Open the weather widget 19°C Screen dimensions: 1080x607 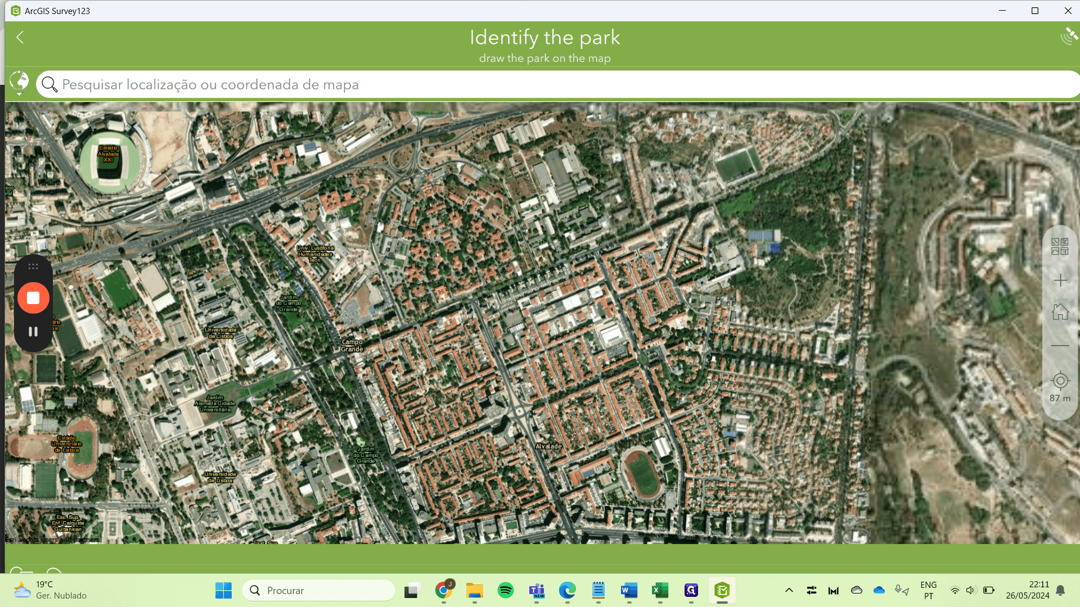pos(51,590)
